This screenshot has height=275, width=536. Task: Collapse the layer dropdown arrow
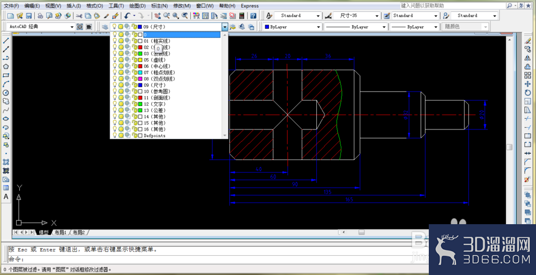(225, 27)
